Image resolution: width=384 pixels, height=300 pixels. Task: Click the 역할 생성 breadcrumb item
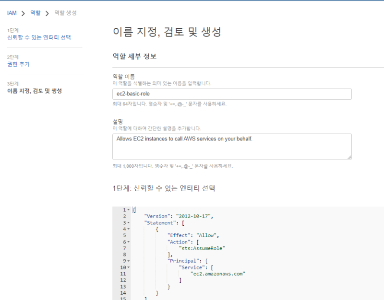(65, 13)
